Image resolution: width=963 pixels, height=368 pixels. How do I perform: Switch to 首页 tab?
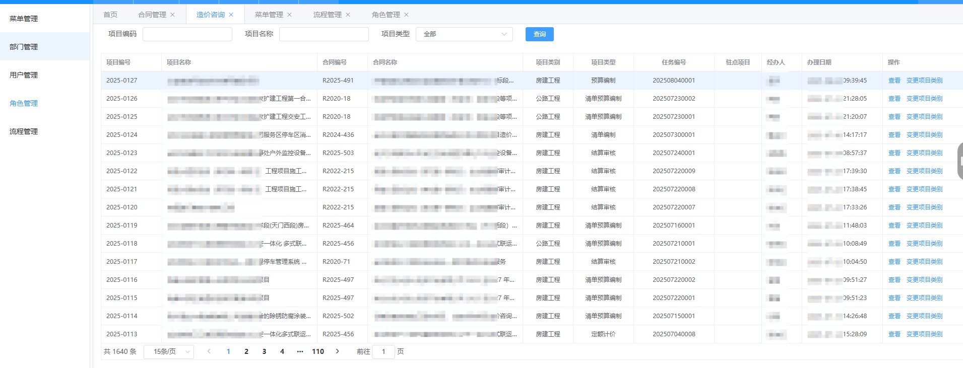pyautogui.click(x=110, y=15)
